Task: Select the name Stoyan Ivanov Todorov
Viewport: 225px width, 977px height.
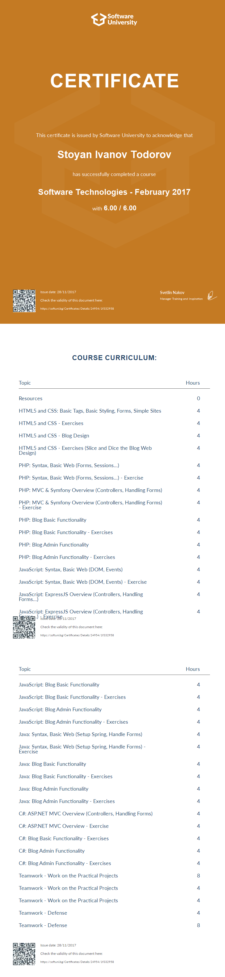Action: pos(114,155)
